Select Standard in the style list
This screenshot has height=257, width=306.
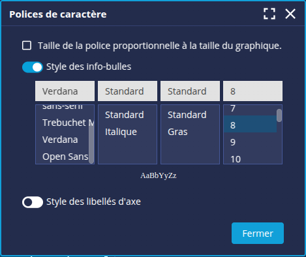coord(127,115)
